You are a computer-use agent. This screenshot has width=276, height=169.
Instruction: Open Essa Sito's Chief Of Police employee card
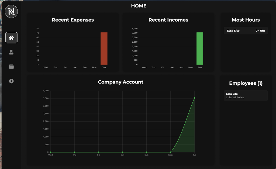click(246, 95)
